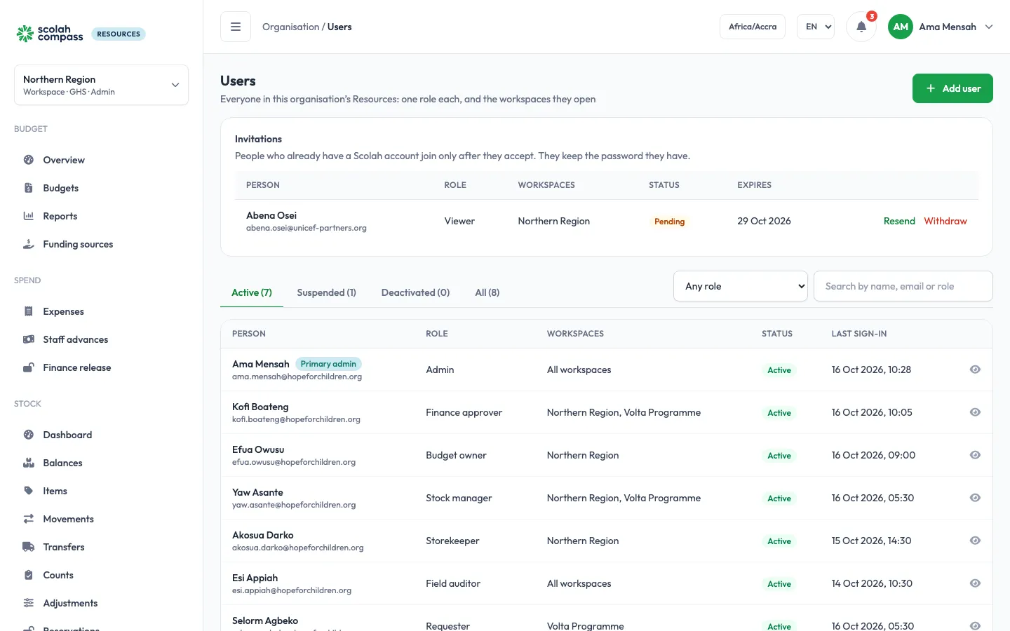Open the Expenses icon
The height and width of the screenshot is (631, 1010).
(29, 311)
